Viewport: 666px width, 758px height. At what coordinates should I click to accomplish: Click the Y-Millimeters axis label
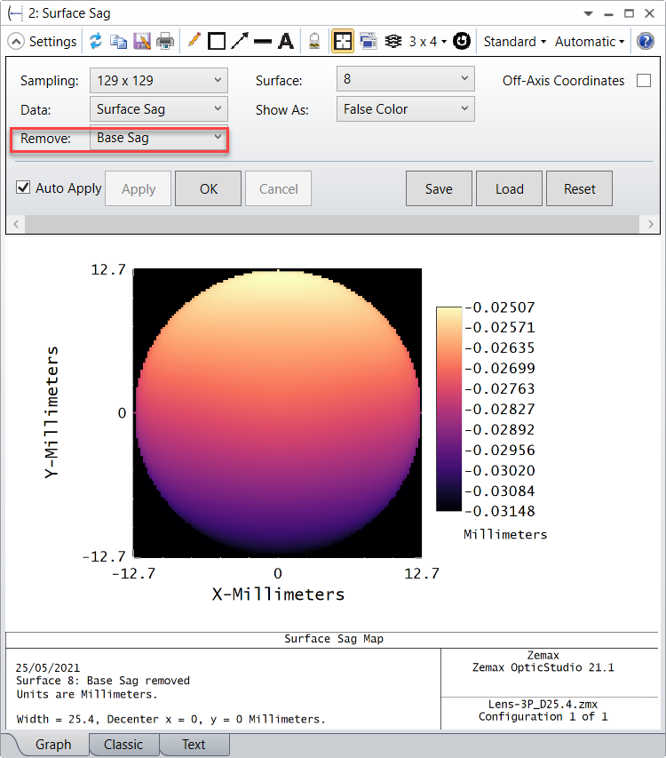click(x=52, y=412)
